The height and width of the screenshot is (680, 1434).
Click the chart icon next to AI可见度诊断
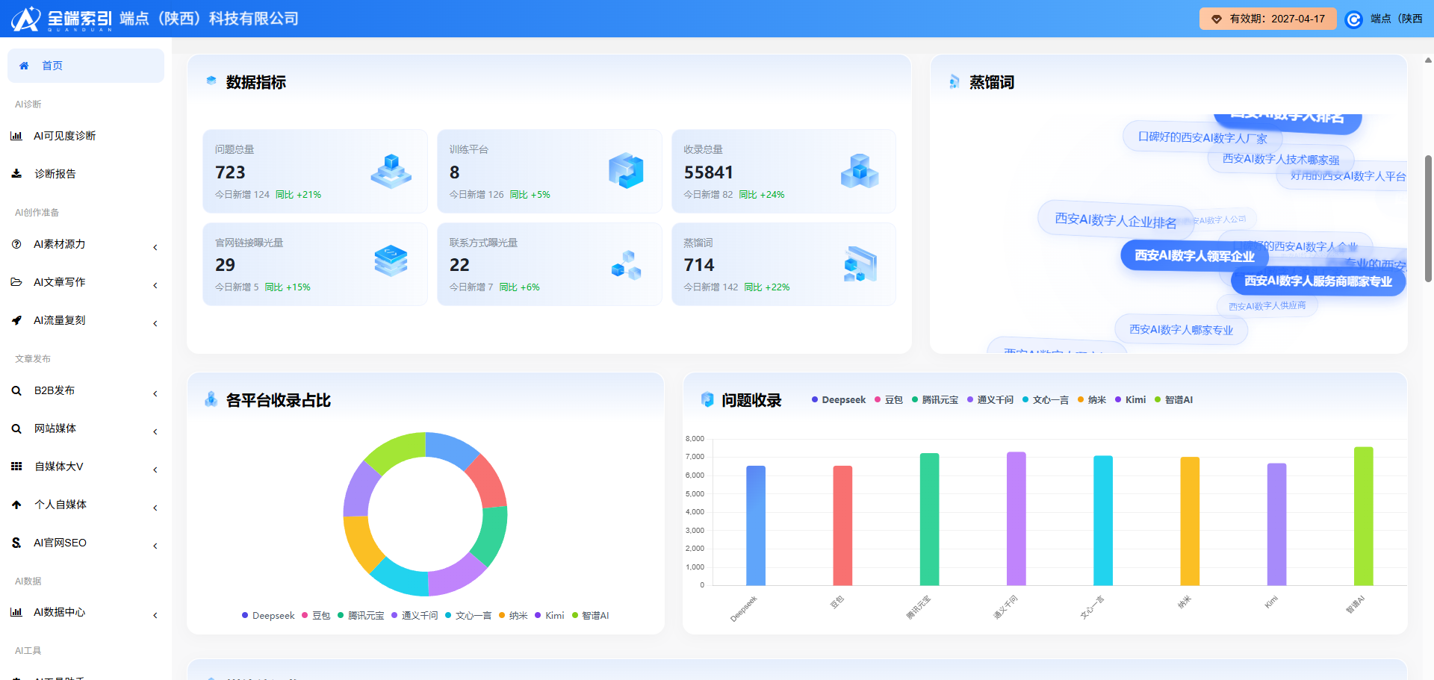[16, 136]
